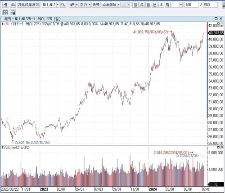Viewport: 225px width, 193px height.
Task: Maximize the Nikkei 225 chart window
Action: point(216,18)
